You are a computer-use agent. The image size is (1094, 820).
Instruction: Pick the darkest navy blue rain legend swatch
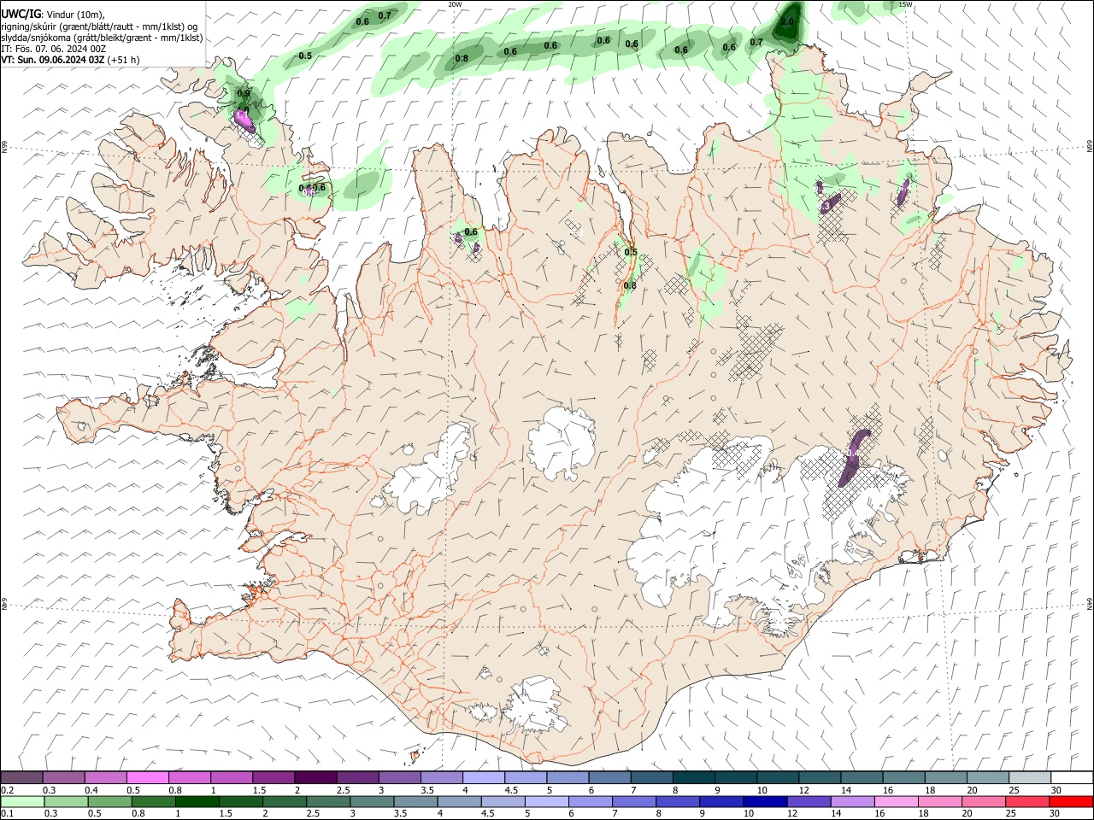click(x=763, y=801)
